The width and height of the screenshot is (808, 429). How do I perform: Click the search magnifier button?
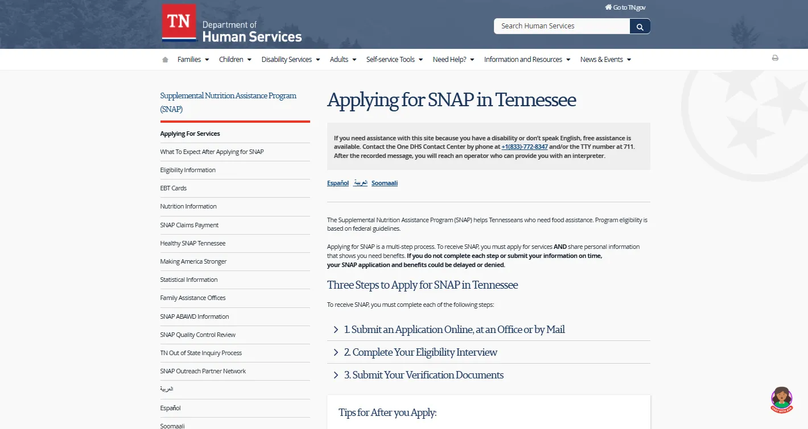(x=640, y=26)
